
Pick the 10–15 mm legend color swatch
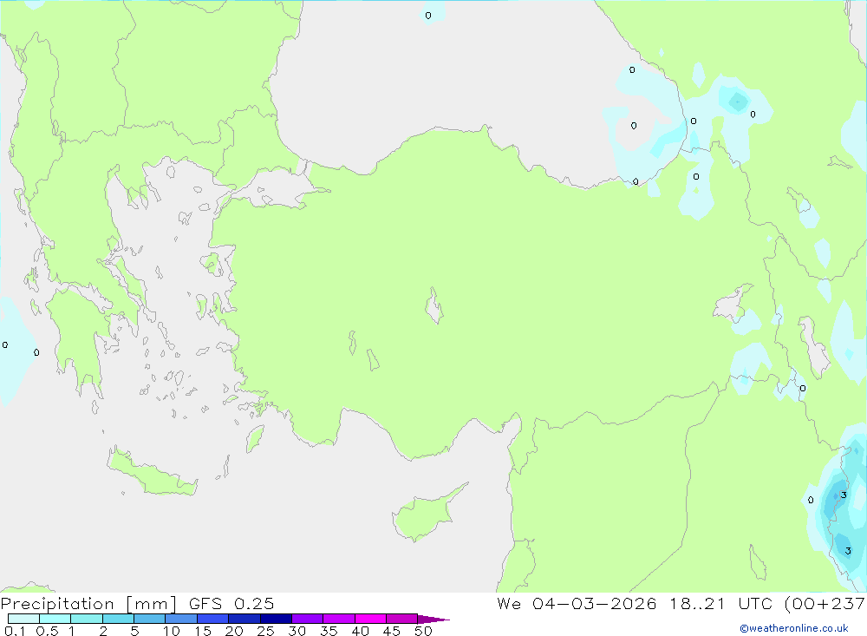pos(181,619)
